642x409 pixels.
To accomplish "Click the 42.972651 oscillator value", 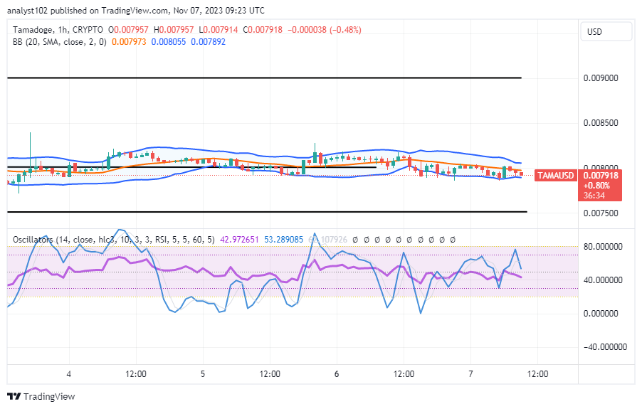I will coord(240,239).
